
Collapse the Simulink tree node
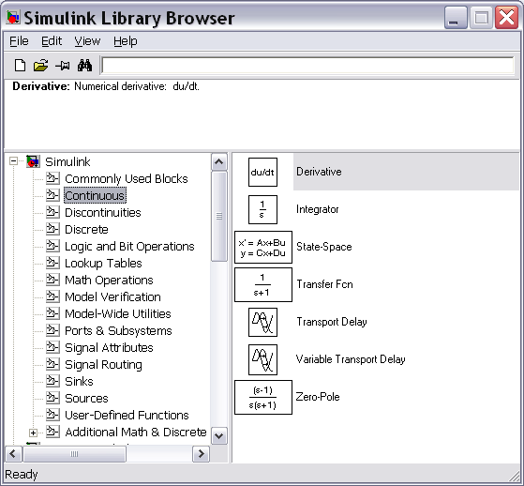click(13, 161)
